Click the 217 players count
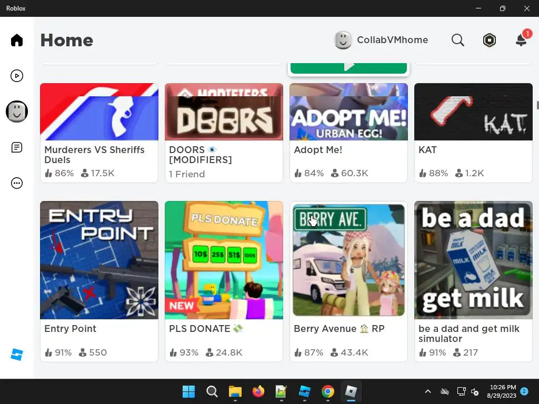539x404 pixels. click(465, 352)
